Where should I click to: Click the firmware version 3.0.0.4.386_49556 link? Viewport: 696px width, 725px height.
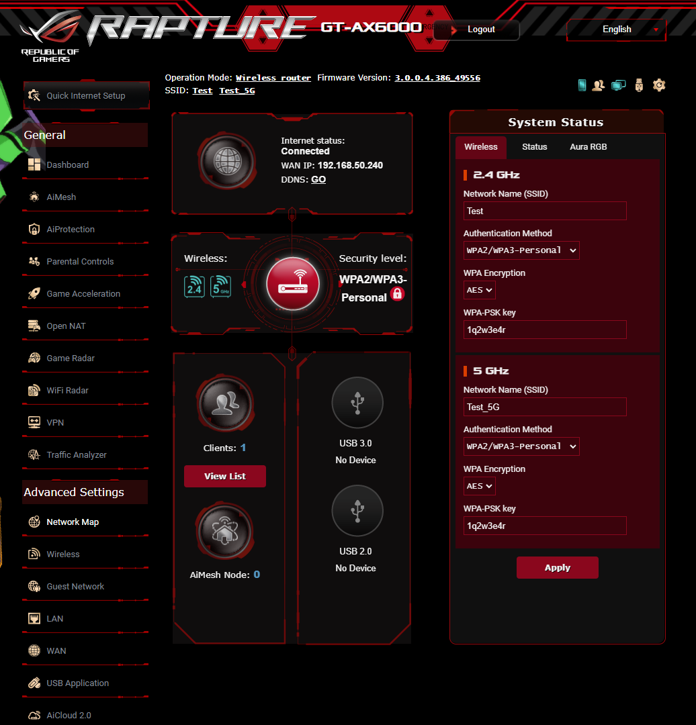(437, 78)
